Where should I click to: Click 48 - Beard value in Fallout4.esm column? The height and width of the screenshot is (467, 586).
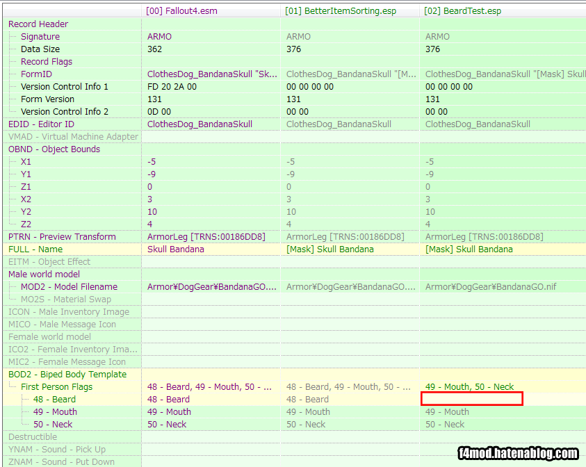(x=168, y=400)
